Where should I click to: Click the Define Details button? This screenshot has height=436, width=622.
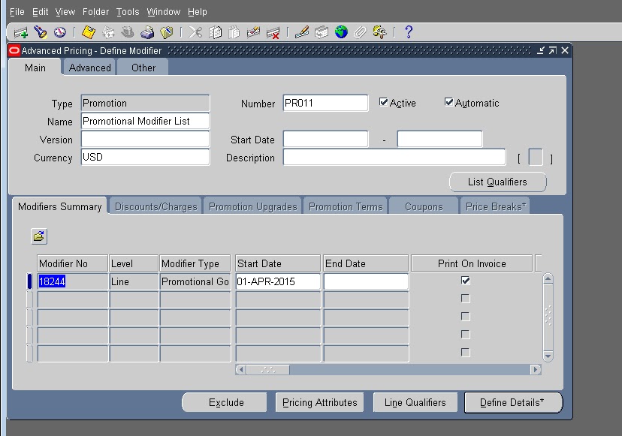512,403
